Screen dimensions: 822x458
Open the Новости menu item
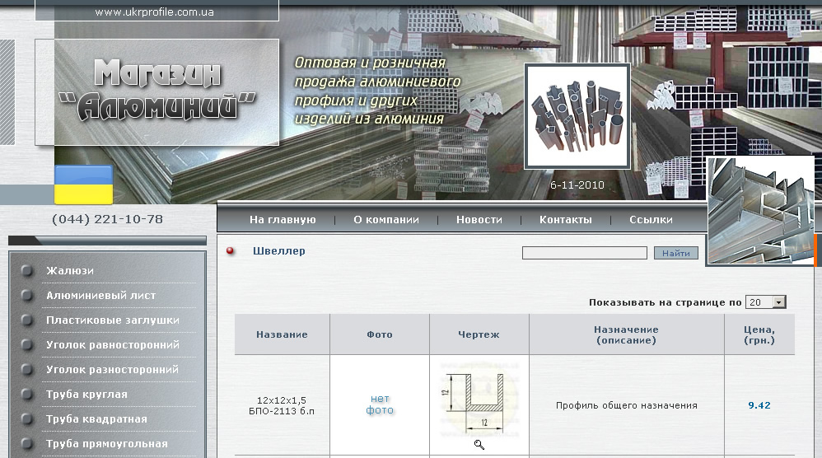pos(479,220)
